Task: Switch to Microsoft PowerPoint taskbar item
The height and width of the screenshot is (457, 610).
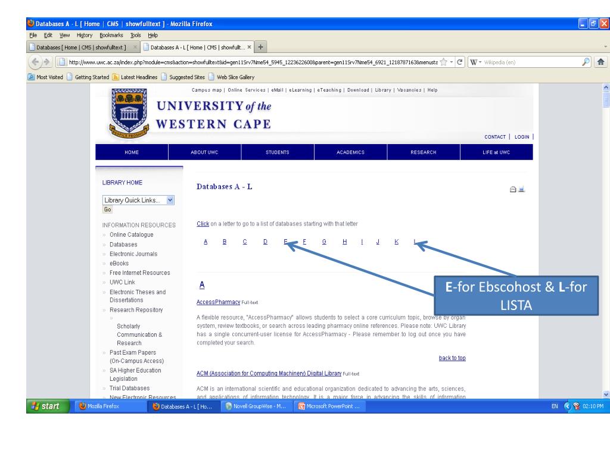Action: [x=329, y=406]
